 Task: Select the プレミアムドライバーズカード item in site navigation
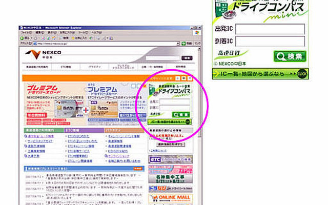(x=123, y=67)
